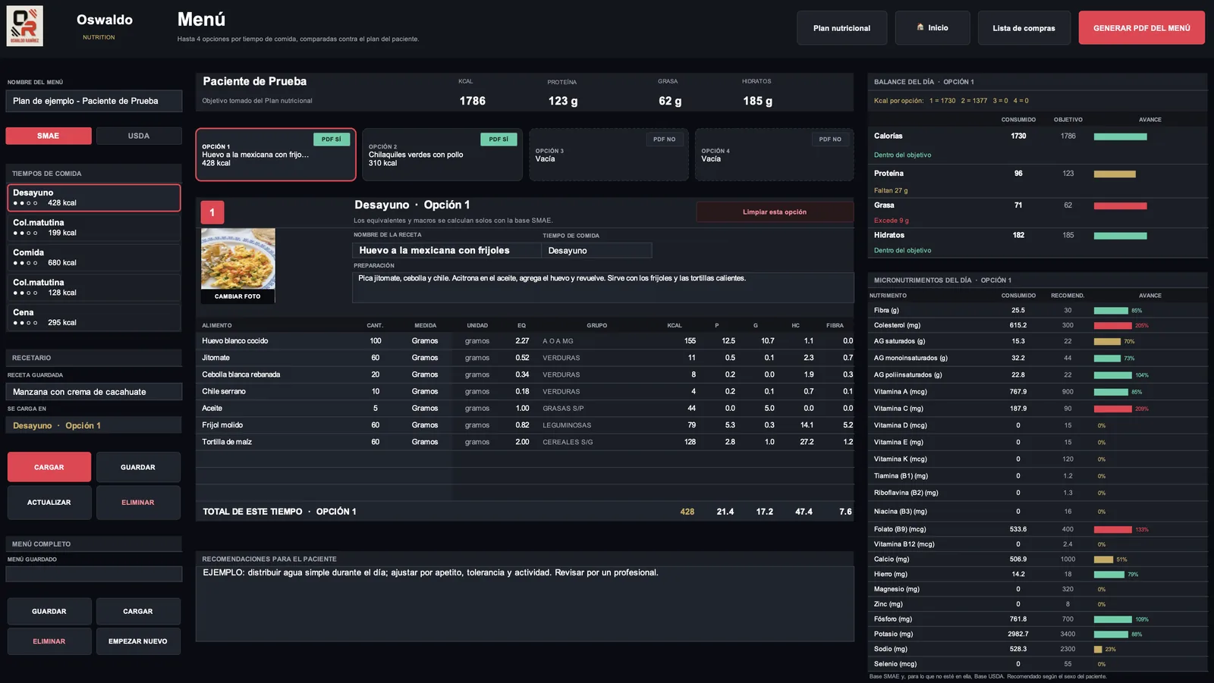Toggle PDF SÍ on Opción 1 card
1214x683 pixels.
point(332,139)
